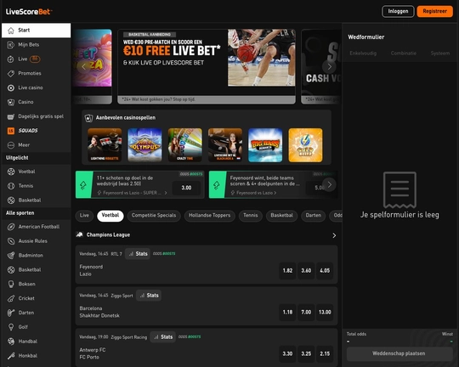Select Cricket bat icon
Image resolution: width=459 pixels, height=367 pixels.
click(11, 298)
